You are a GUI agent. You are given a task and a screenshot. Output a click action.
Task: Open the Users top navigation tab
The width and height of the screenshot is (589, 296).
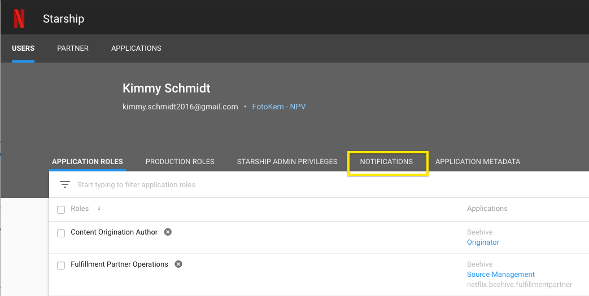(x=23, y=48)
